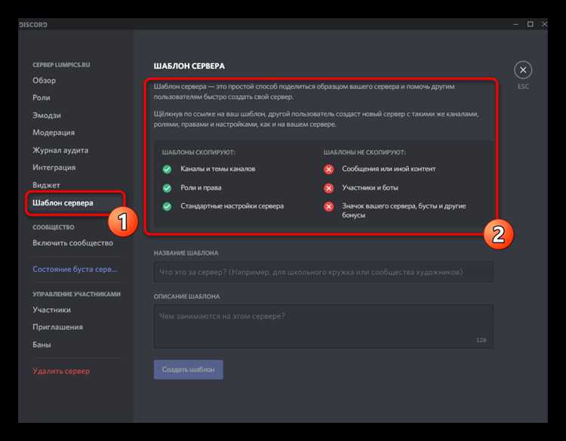The width and height of the screenshot is (566, 441).
Task: Open the Роли settings section
Action: pos(42,97)
